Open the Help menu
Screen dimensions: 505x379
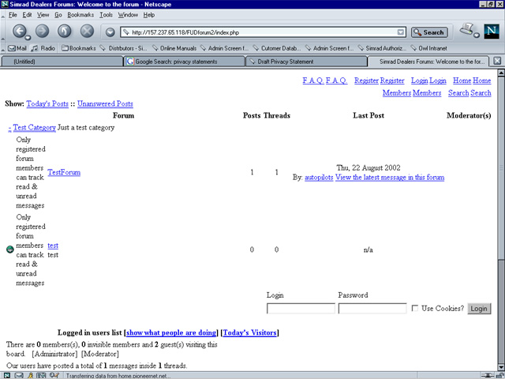point(149,15)
